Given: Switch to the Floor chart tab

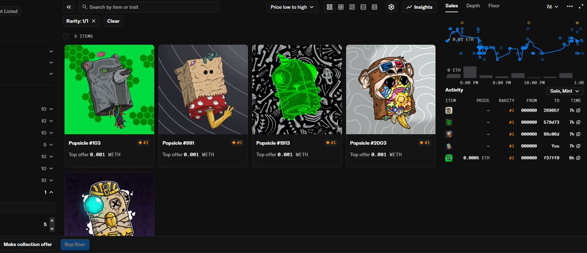Looking at the screenshot, I should coord(494,6).
